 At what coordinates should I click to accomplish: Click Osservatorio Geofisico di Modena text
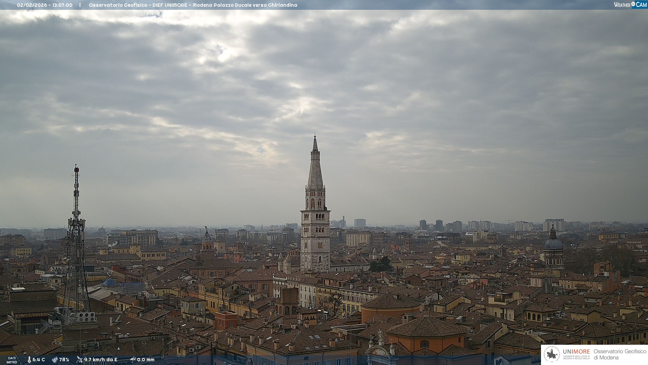[x=620, y=354]
